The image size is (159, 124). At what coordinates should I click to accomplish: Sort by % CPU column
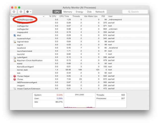point(53,16)
